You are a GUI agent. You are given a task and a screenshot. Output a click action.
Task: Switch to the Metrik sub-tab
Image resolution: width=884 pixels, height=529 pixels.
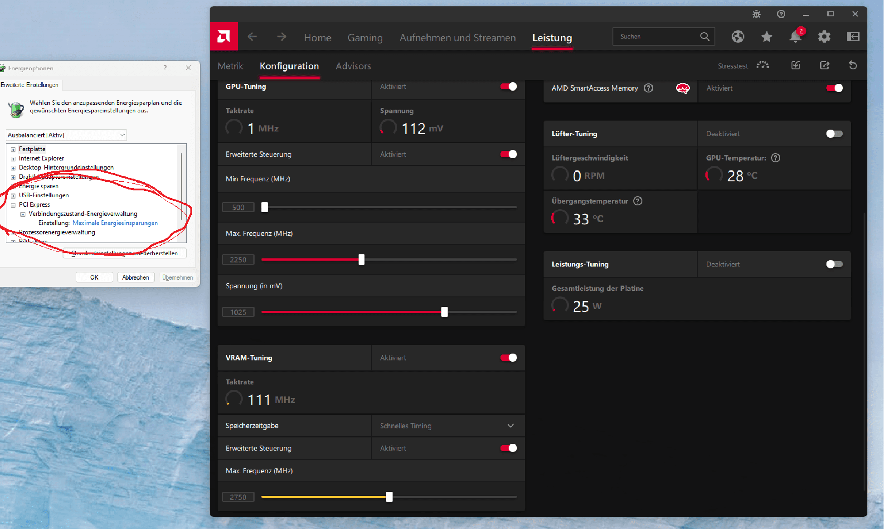click(230, 66)
